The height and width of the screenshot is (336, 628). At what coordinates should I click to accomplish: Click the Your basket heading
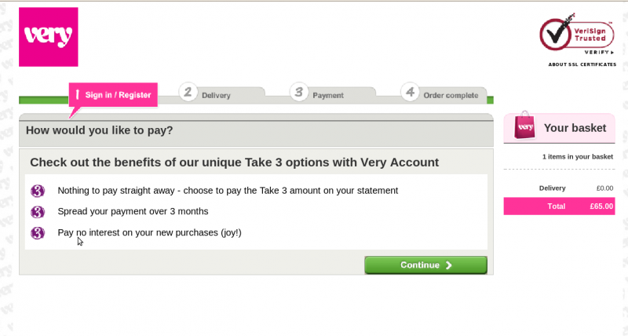[575, 128]
